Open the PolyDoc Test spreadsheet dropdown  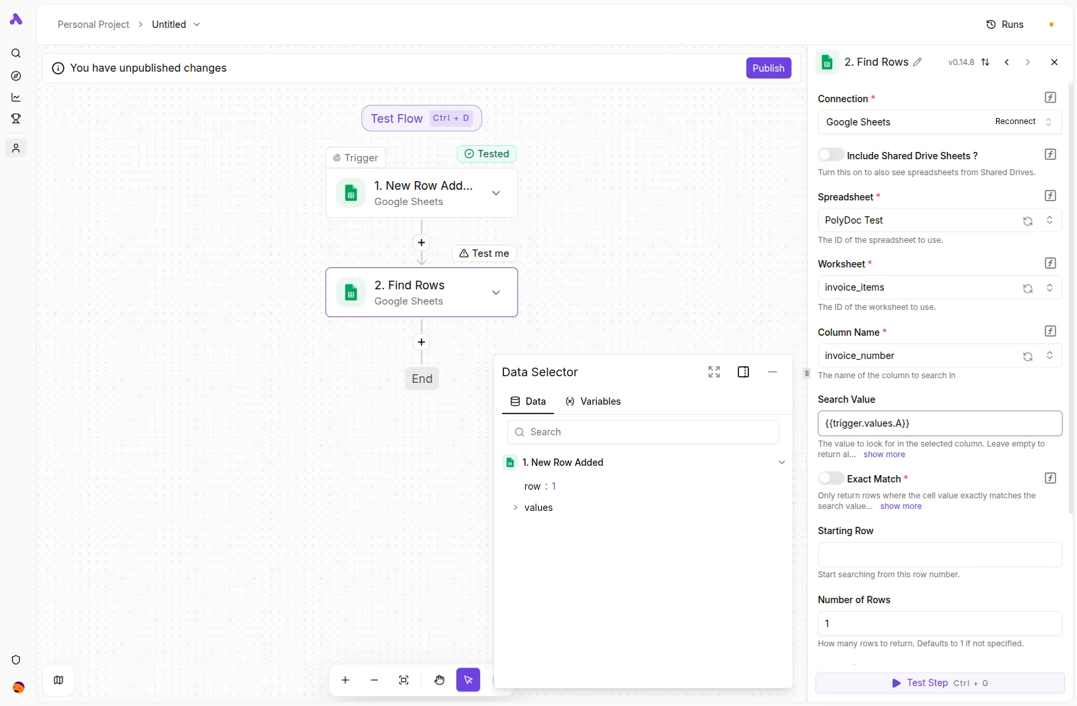point(940,220)
